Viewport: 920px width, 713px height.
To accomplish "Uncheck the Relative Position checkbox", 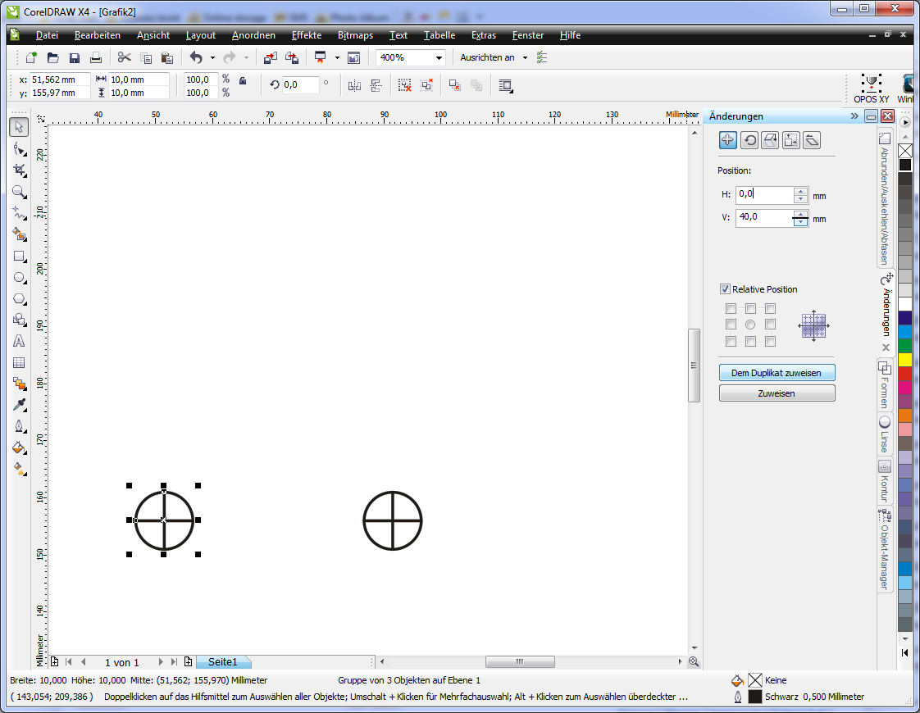I will [x=725, y=289].
